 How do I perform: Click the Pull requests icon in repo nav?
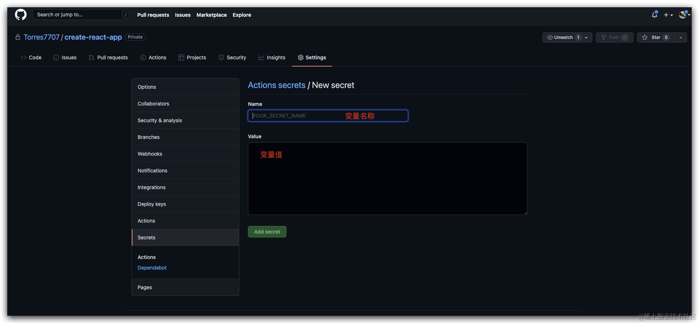(x=91, y=57)
